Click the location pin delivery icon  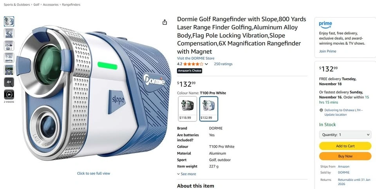point(321,110)
